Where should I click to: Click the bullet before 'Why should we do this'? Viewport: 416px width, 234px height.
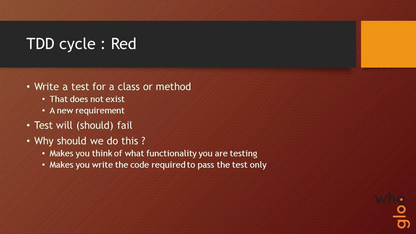(x=28, y=141)
